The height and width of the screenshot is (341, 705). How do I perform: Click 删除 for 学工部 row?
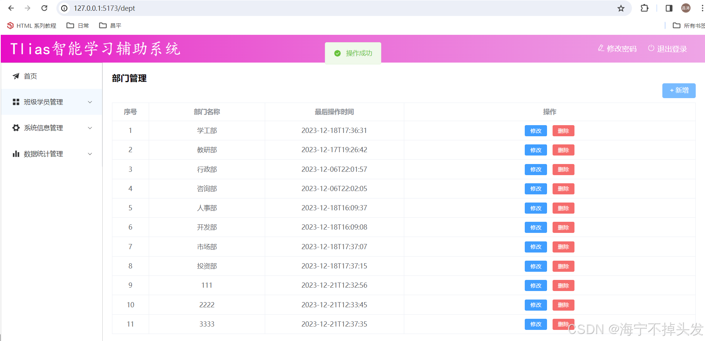(563, 131)
